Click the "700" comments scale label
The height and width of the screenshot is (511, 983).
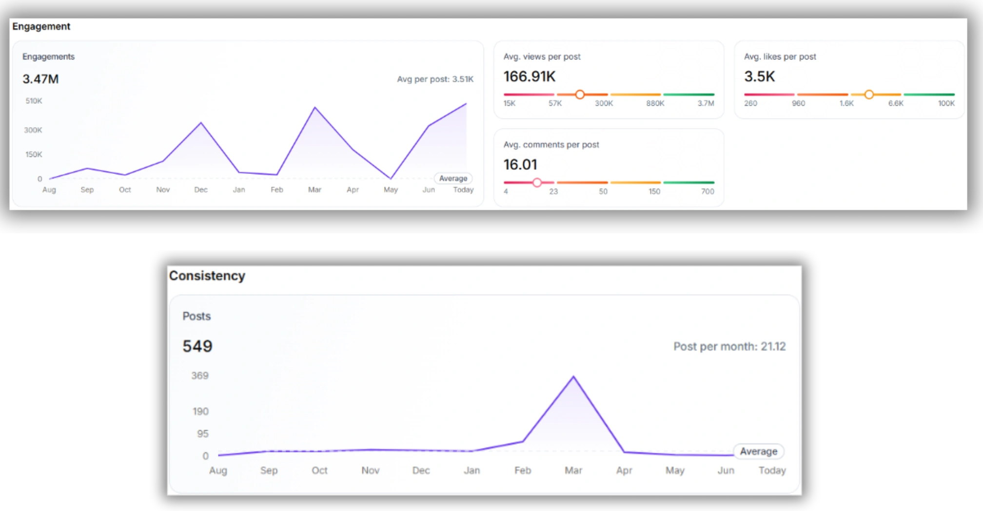(708, 191)
